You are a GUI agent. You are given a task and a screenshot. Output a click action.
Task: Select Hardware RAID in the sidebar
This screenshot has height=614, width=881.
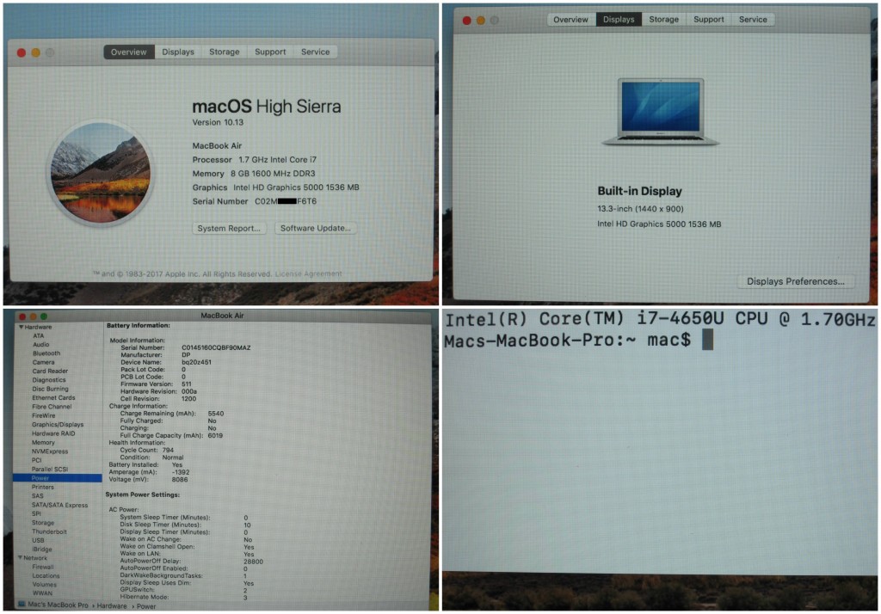point(53,433)
